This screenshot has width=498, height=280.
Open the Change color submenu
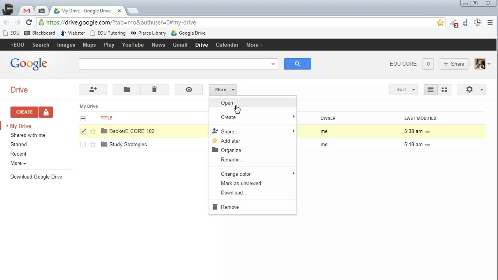click(x=253, y=174)
